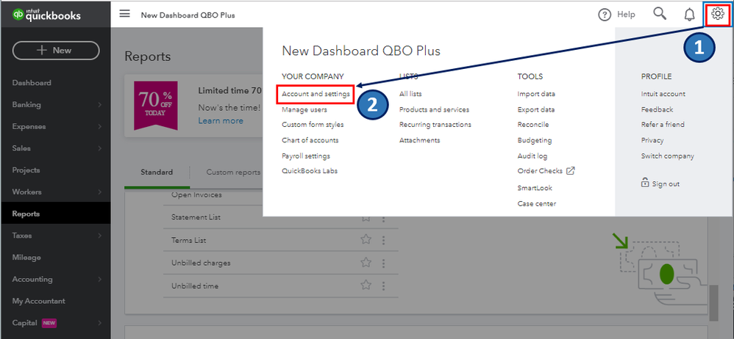The image size is (734, 339).
Task: Favorite the Terms List report star
Action: pyautogui.click(x=366, y=240)
